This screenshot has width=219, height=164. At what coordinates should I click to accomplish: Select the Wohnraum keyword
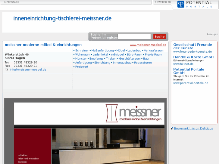(83, 54)
